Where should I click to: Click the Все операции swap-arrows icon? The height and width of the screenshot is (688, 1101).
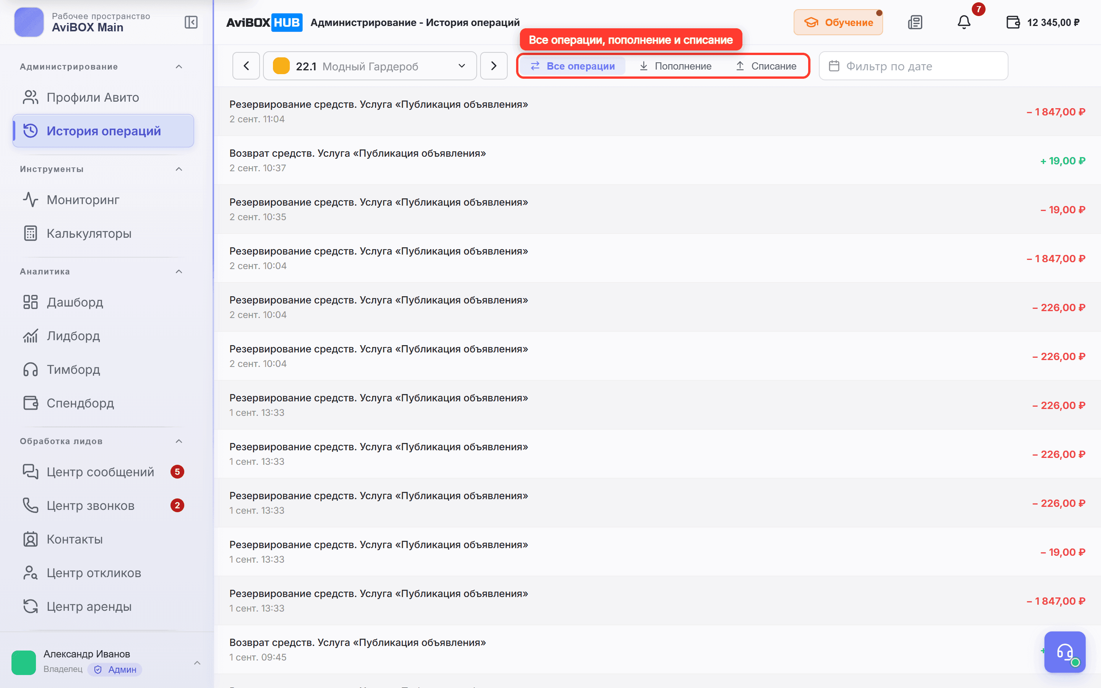pyautogui.click(x=535, y=66)
